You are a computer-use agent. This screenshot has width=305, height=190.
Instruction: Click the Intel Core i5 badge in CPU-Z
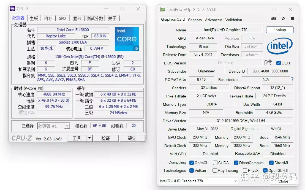(127, 39)
